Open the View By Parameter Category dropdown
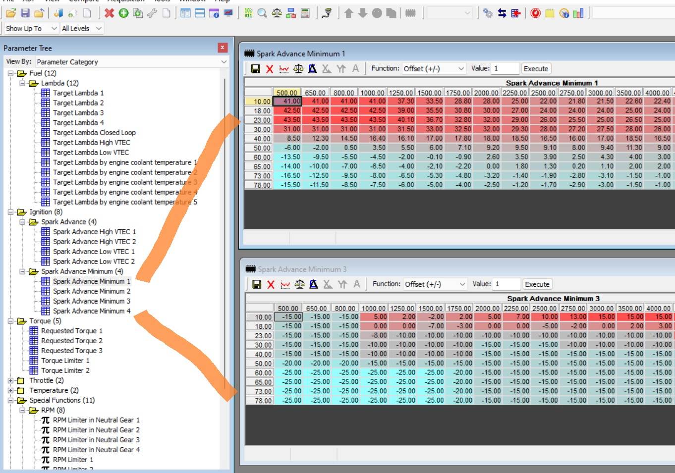 point(131,62)
